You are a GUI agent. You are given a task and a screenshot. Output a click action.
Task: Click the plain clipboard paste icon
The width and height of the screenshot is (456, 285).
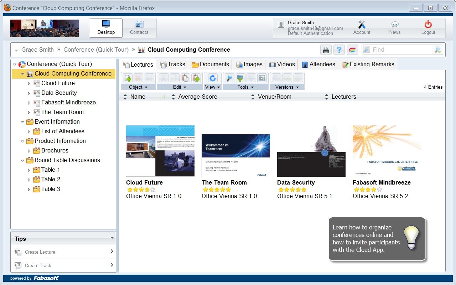(185, 78)
